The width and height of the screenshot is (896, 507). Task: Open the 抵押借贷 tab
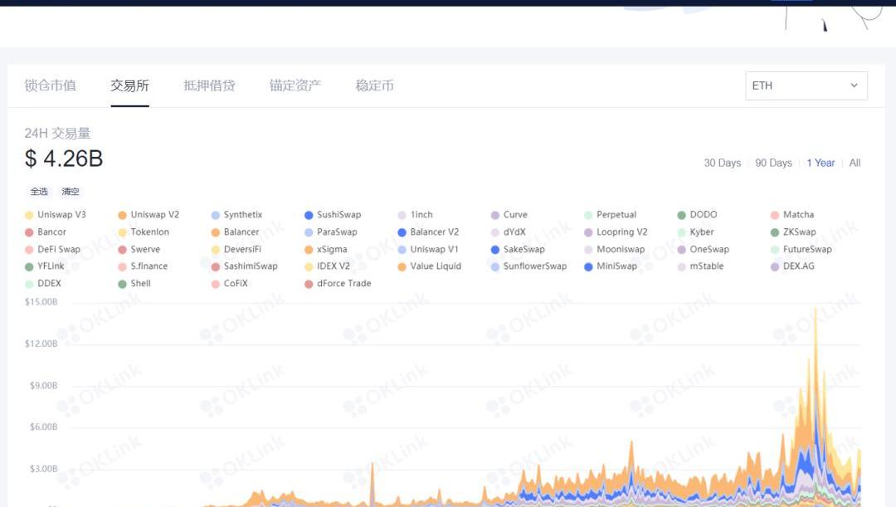(x=209, y=85)
